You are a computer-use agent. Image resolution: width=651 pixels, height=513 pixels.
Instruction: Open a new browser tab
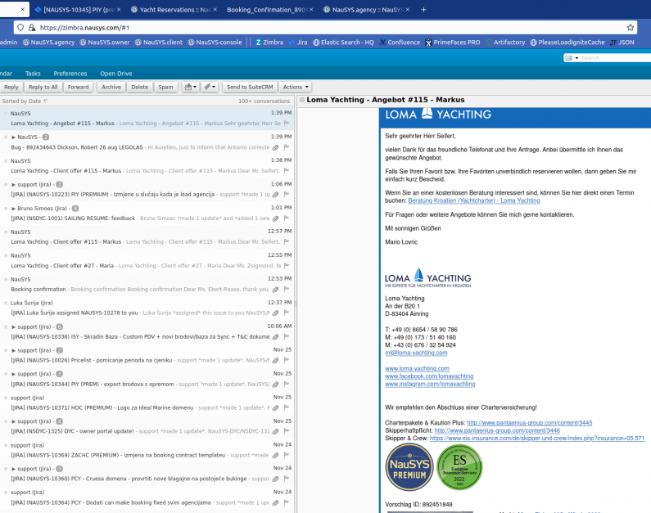(x=423, y=10)
